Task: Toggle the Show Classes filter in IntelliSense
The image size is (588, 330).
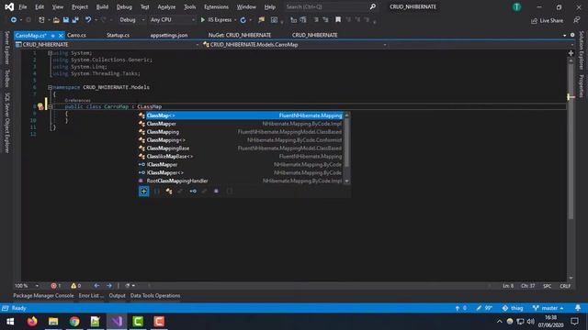Action: pyautogui.click(x=169, y=192)
